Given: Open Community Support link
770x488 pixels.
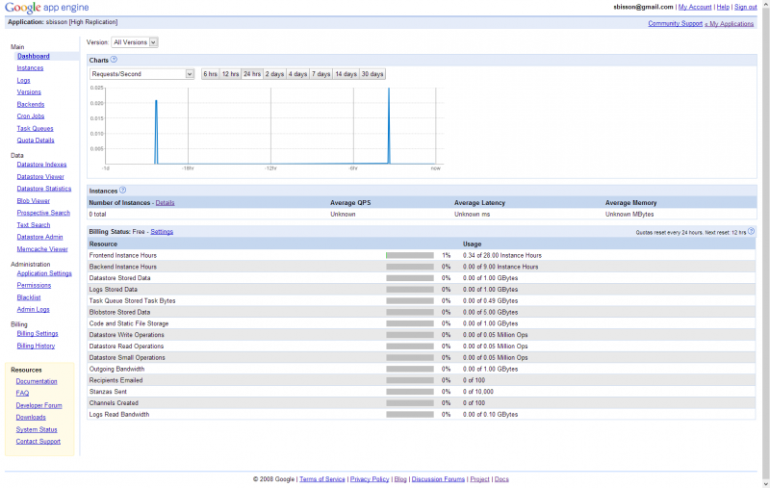Looking at the screenshot, I should coord(676,23).
